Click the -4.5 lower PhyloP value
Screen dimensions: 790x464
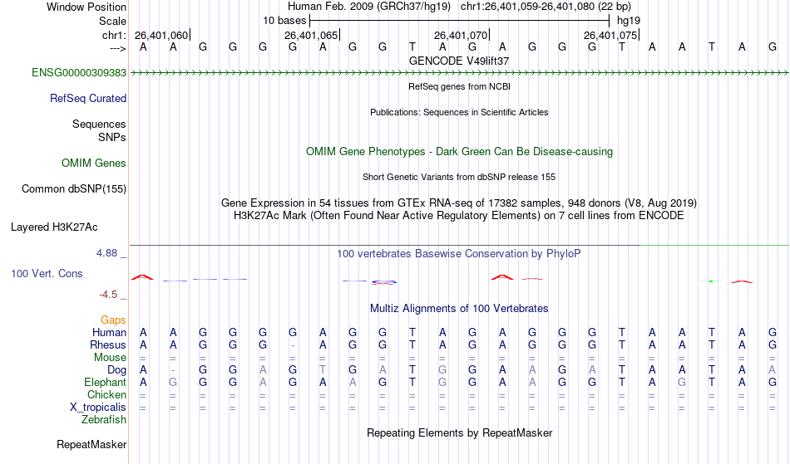click(108, 295)
